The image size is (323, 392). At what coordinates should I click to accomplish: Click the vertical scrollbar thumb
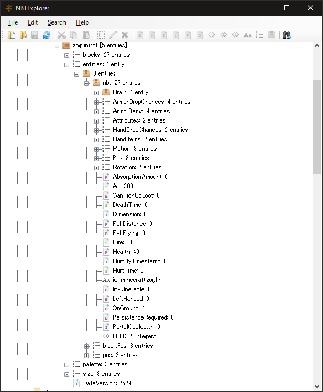coord(317,127)
